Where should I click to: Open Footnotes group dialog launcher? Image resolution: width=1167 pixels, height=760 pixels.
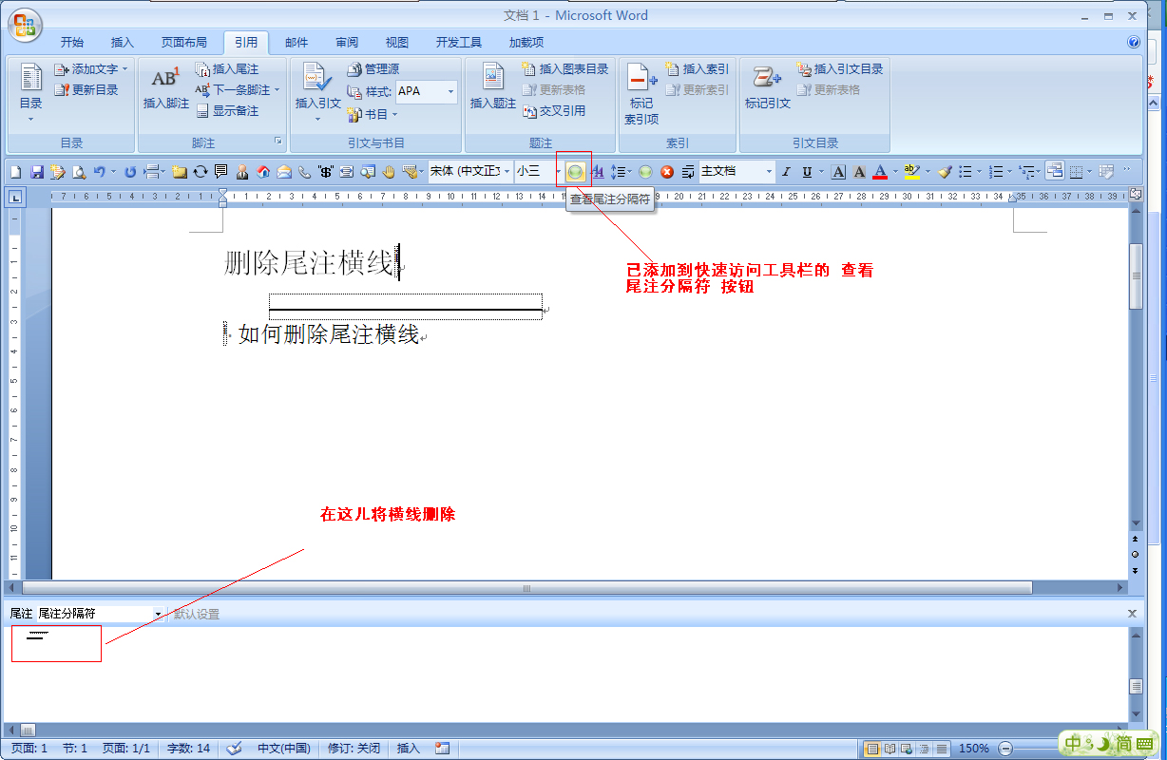click(278, 142)
